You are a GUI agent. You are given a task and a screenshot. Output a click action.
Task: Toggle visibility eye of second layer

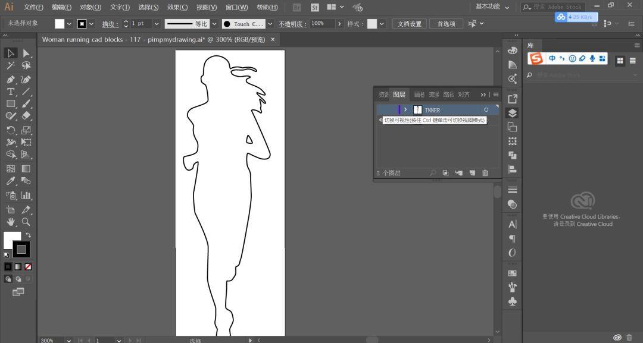coord(380,120)
